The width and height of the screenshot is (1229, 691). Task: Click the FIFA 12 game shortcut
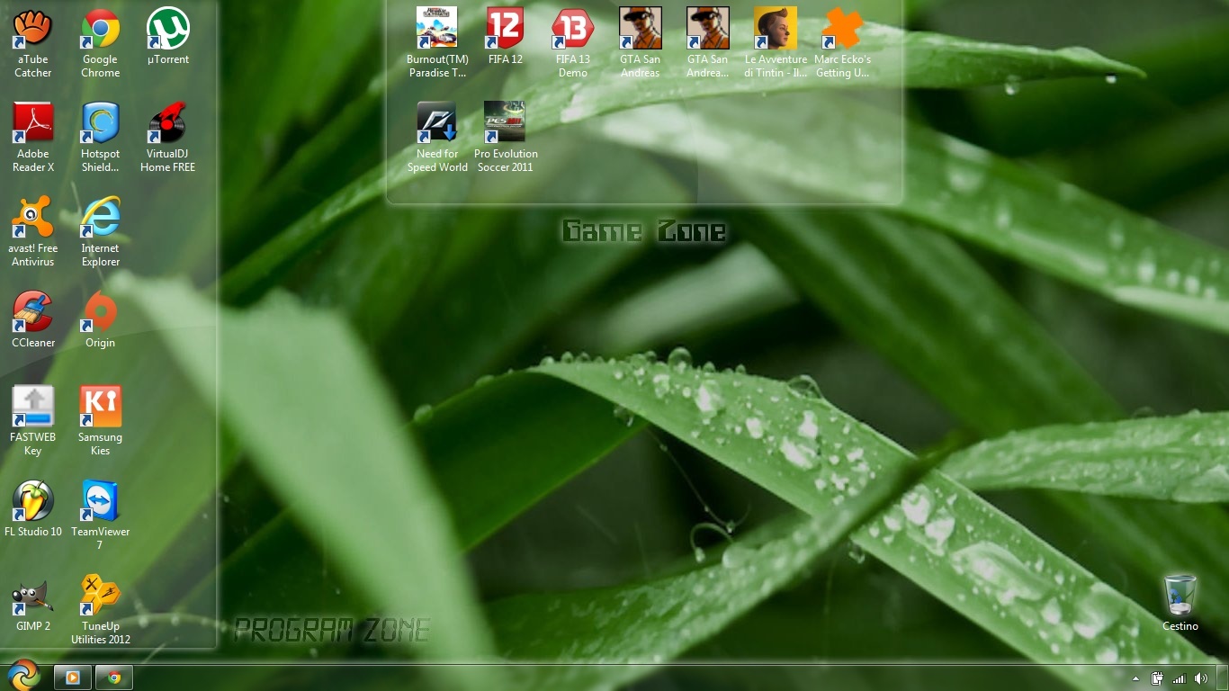point(505,37)
